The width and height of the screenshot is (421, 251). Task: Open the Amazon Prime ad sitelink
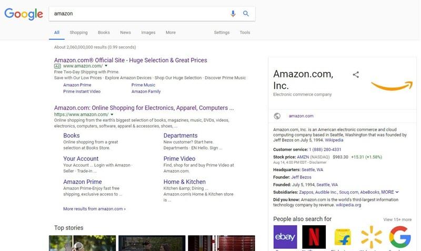pyautogui.click(x=77, y=85)
